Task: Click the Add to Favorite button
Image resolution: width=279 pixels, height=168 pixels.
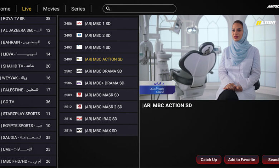Action: coord(242,159)
